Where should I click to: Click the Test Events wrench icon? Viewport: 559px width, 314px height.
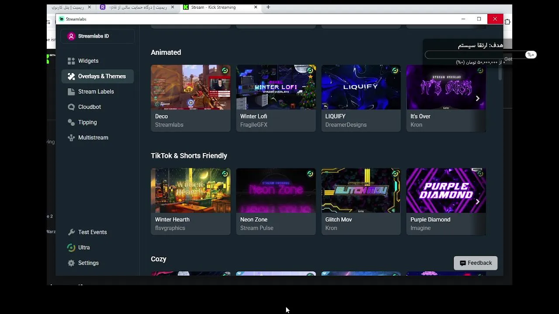pos(71,232)
